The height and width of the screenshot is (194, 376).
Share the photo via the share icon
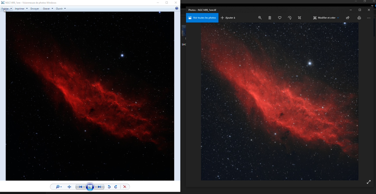(x=348, y=18)
